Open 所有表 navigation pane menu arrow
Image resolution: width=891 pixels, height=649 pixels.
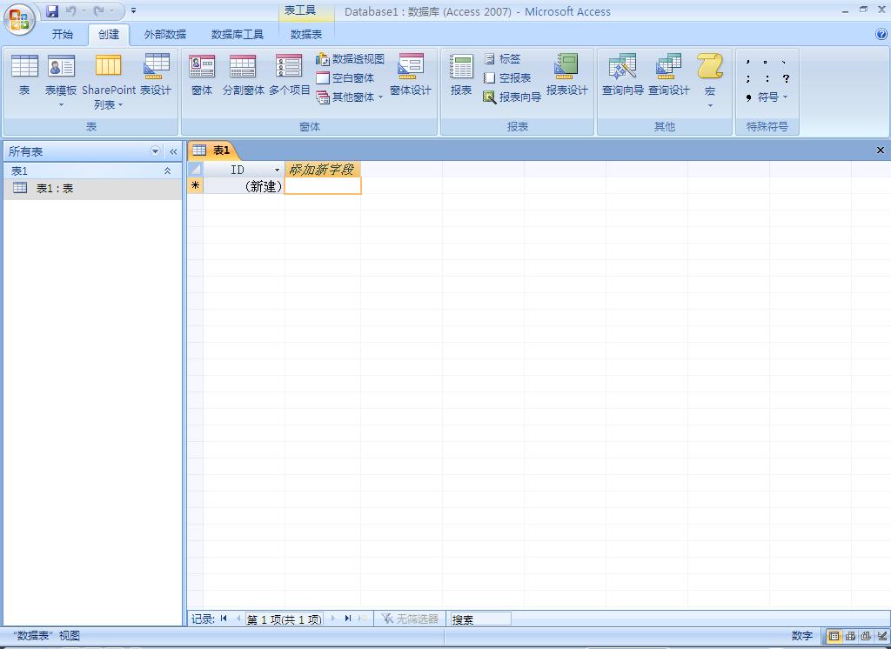tap(155, 151)
